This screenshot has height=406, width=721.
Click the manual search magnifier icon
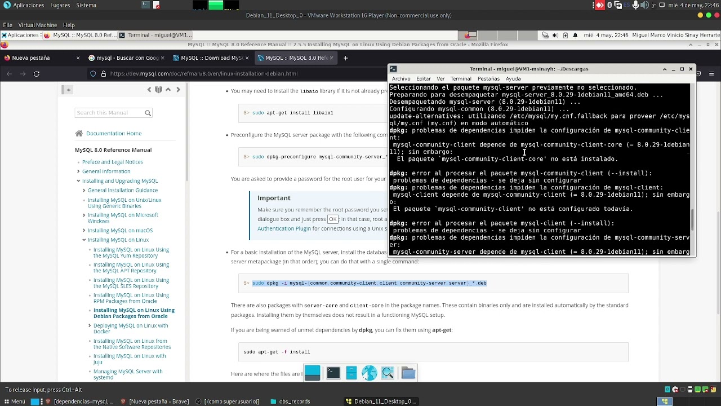[148, 113]
